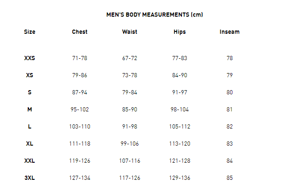The image size is (300, 196).
Task: Click the 3XL size row label
Action: 30,178
